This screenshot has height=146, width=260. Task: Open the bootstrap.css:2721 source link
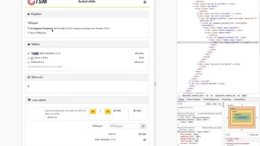212,128
